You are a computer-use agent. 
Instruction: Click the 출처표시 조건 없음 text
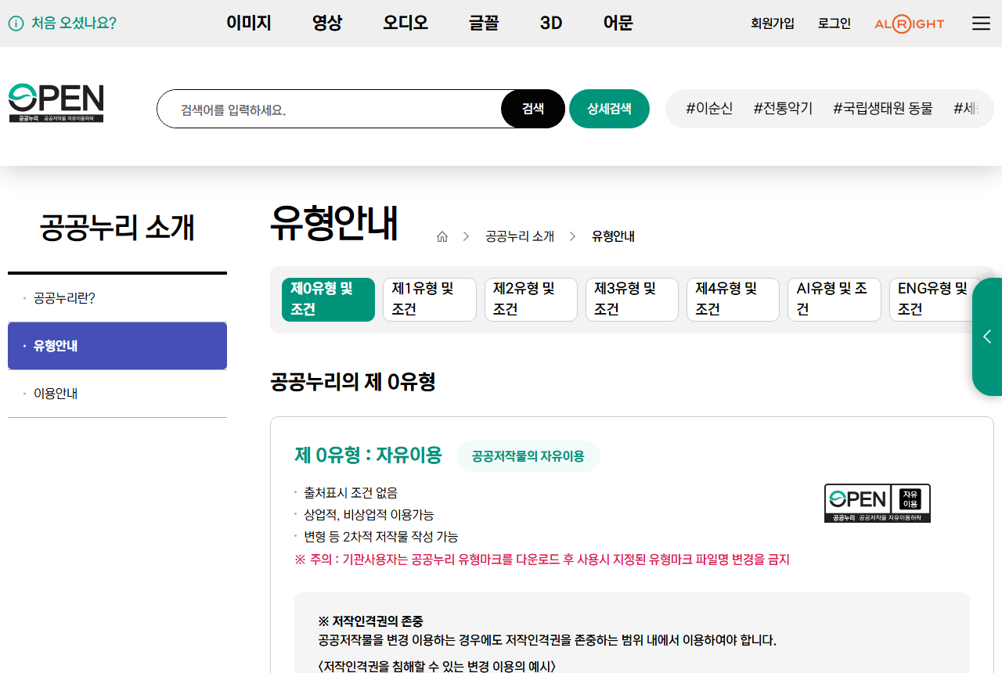pyautogui.click(x=351, y=493)
